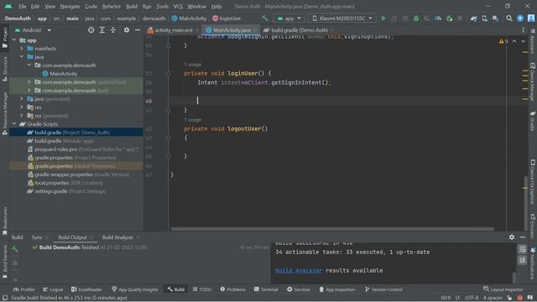Expand the manifests folder
Viewport: 537px width, 302px height.
(22, 49)
